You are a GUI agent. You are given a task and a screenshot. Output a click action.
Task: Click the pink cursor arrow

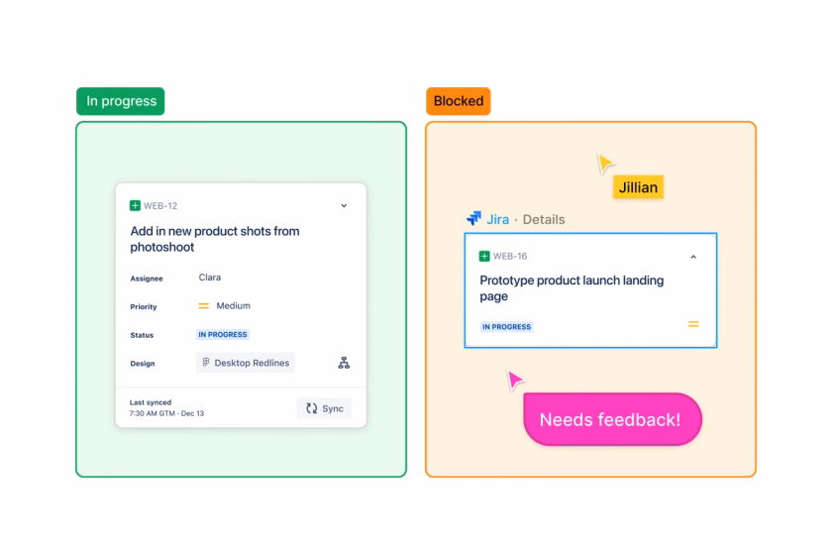[x=515, y=380]
